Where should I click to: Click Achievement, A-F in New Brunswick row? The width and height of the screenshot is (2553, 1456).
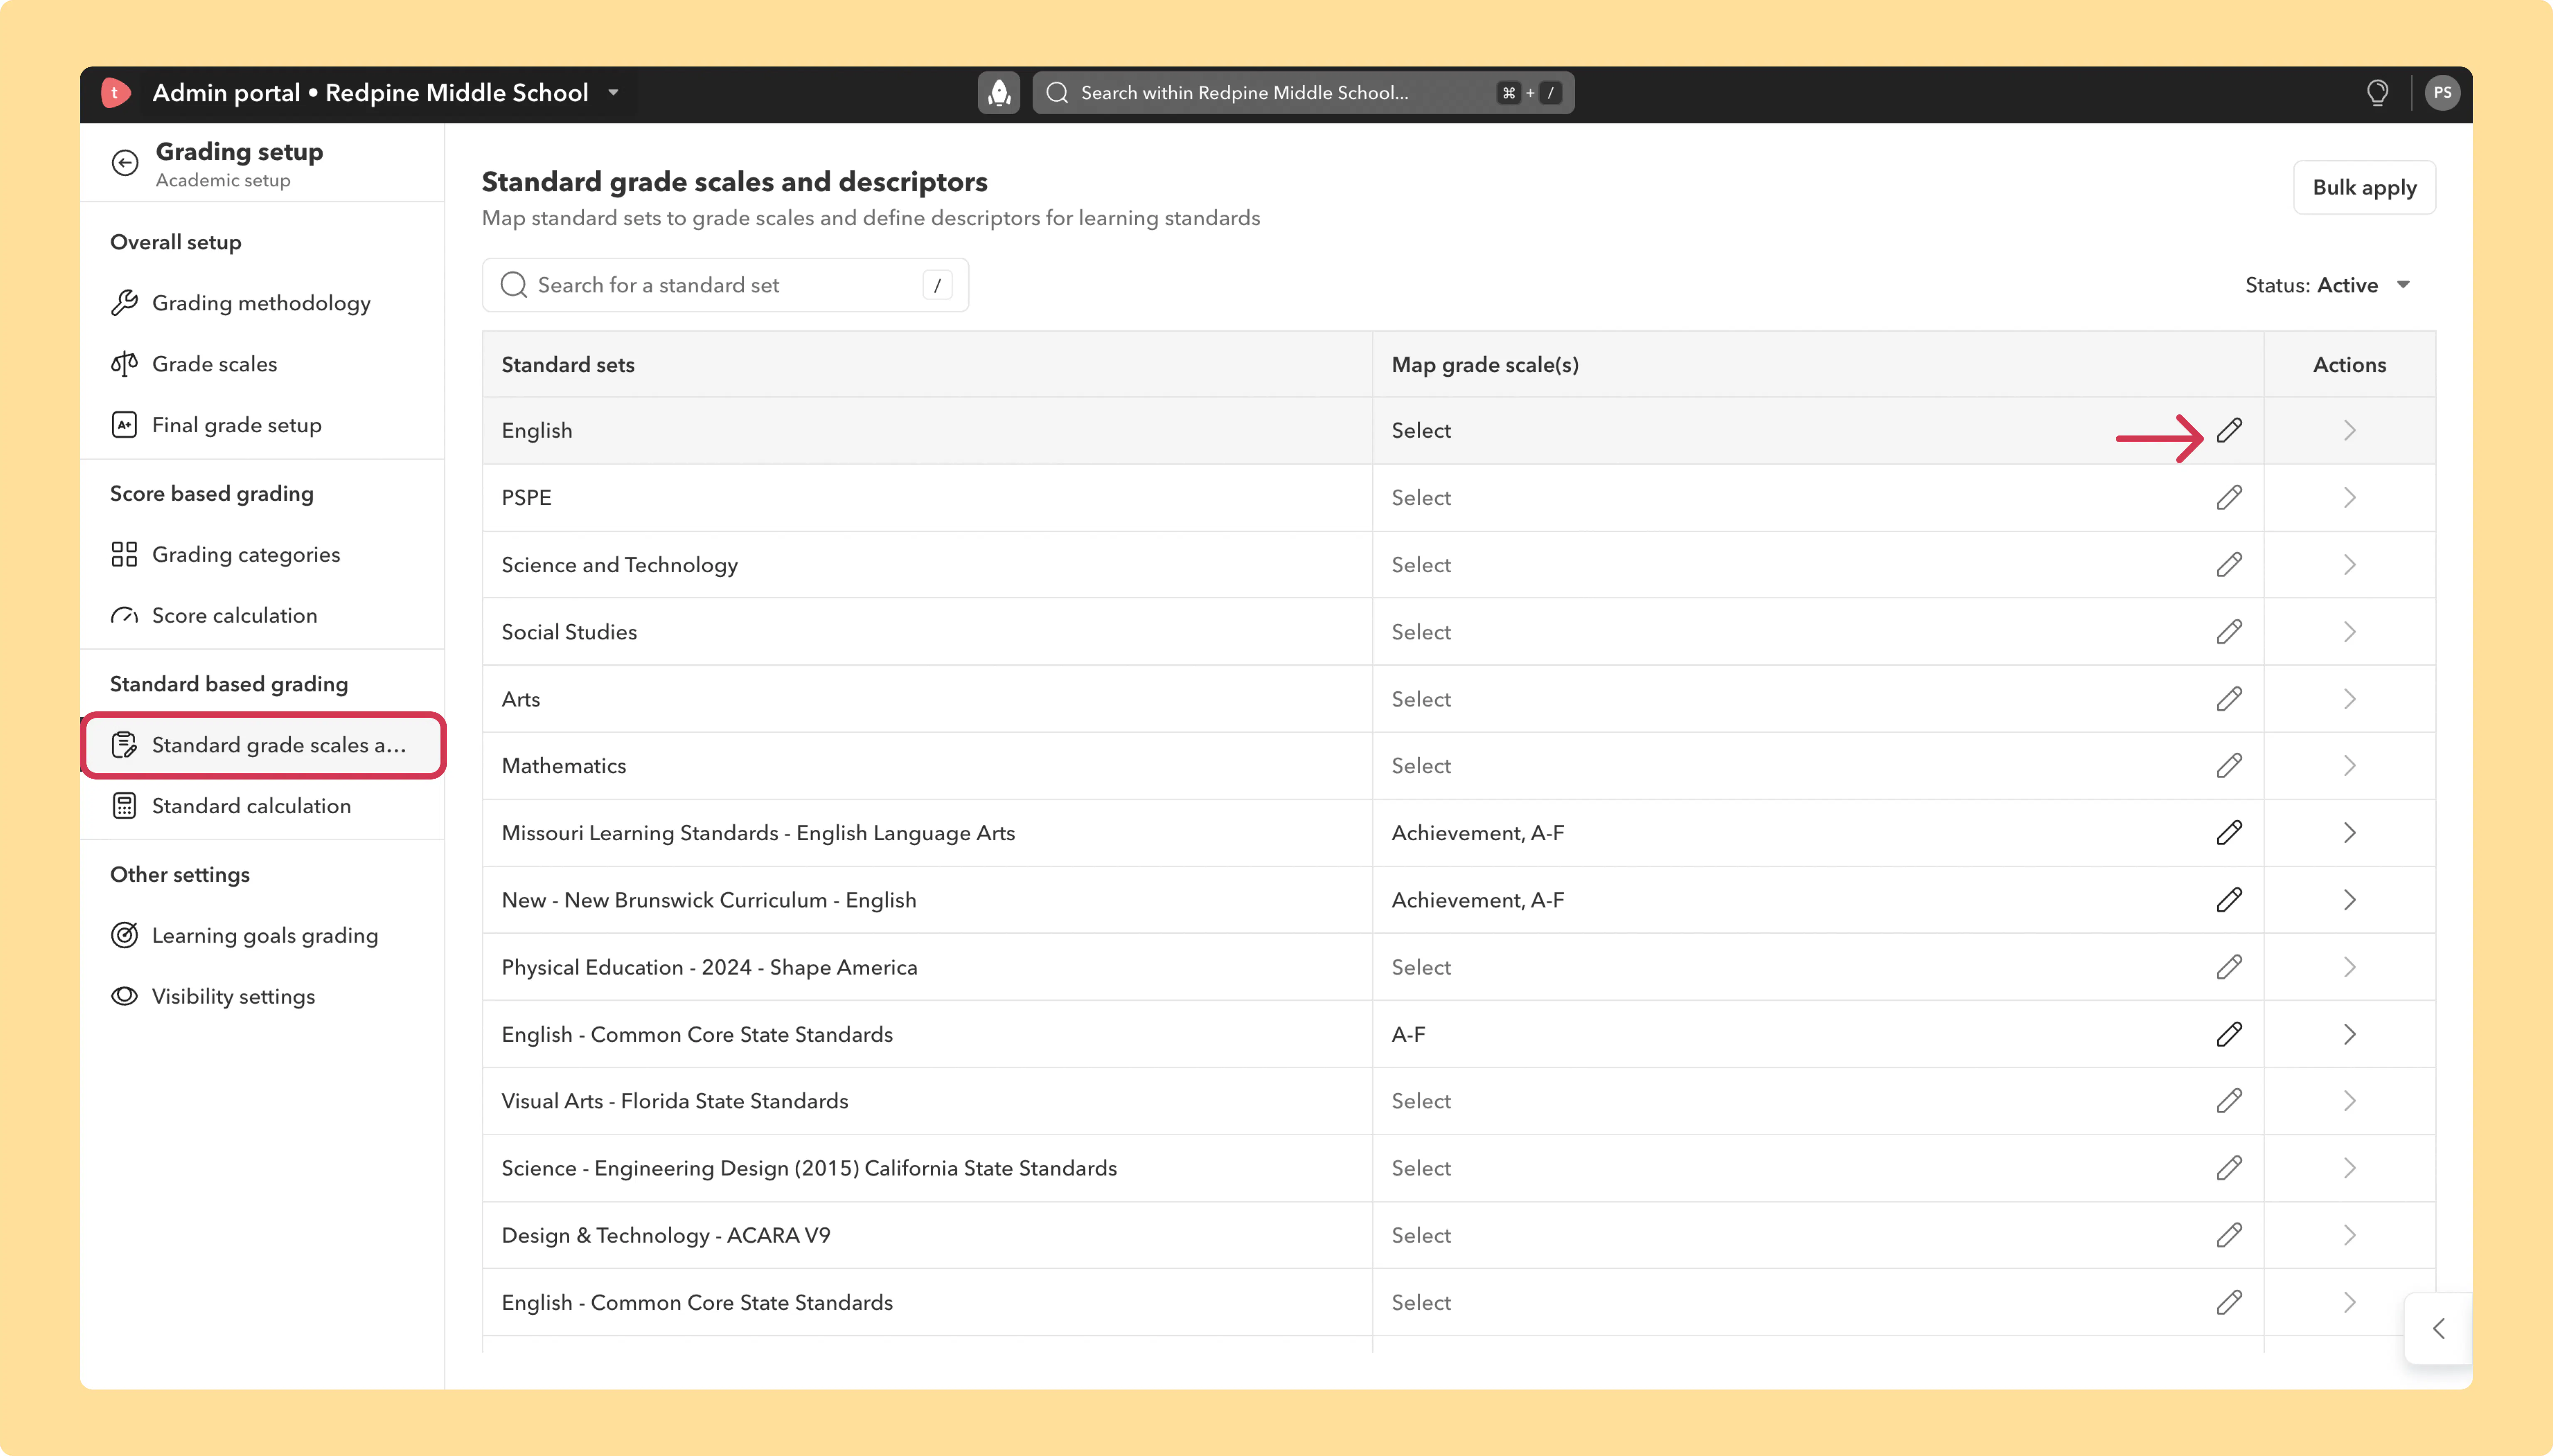[1477, 899]
